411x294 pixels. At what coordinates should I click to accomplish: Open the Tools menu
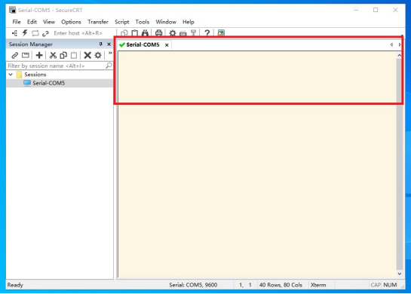point(143,22)
